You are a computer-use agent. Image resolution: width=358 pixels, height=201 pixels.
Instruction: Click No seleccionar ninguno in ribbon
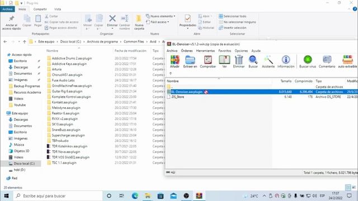tap(237, 22)
